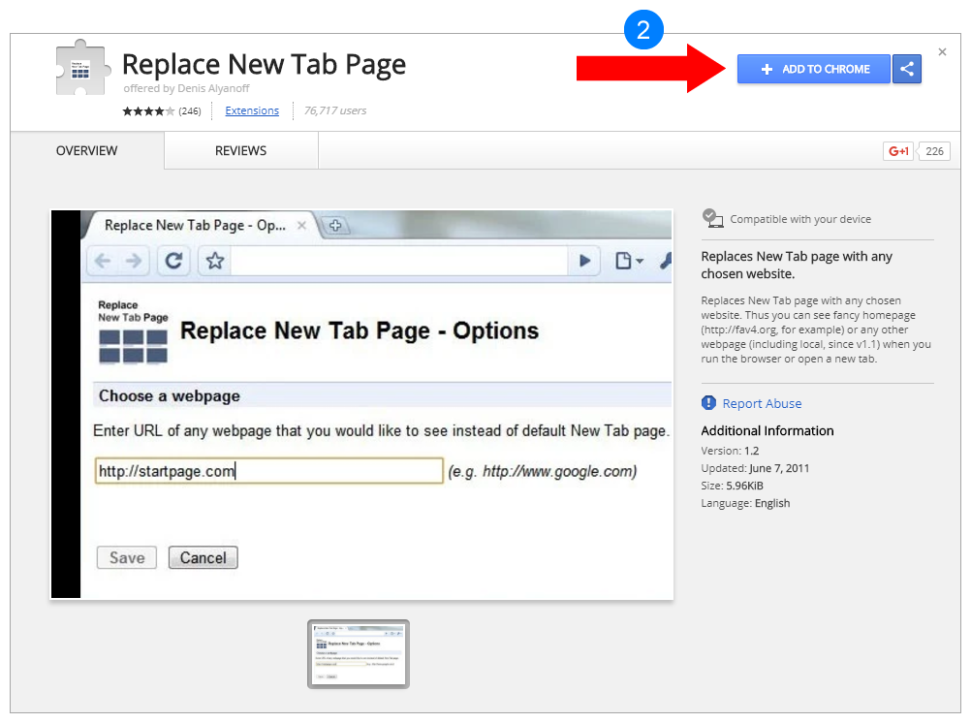Click the forward arrow in screenshot browser
This screenshot has height=723, width=971.
[x=134, y=261]
